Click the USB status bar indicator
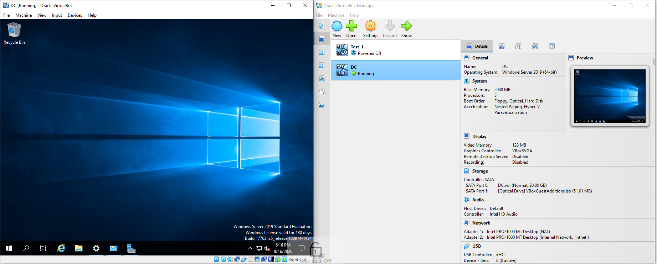Screen dimensions: 657x264 [244, 259]
